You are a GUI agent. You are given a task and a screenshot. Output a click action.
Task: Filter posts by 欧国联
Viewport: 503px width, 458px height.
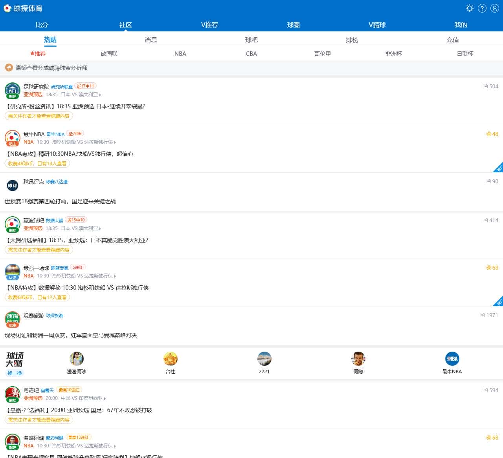point(109,54)
